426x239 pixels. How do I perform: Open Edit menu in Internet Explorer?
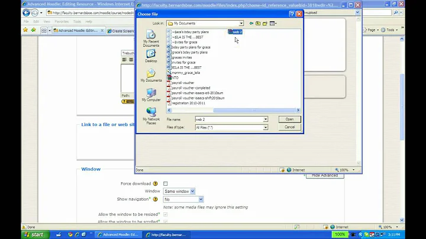(36, 21)
